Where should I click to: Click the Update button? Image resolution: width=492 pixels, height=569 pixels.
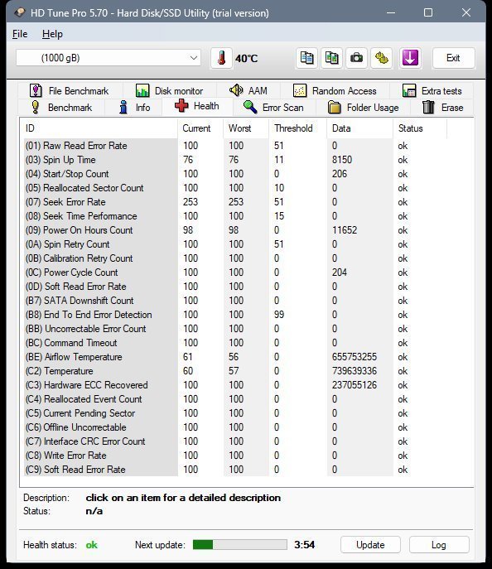coord(370,545)
